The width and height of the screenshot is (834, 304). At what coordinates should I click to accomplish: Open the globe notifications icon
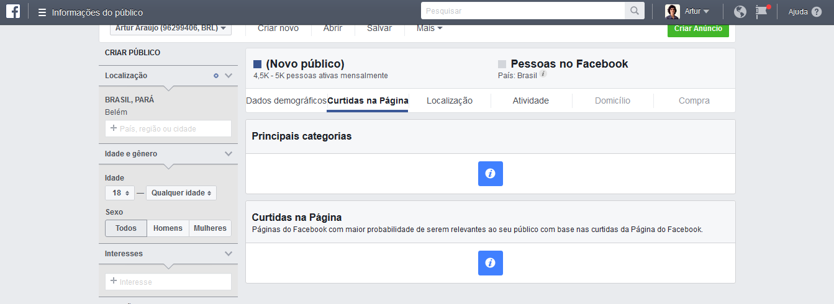[740, 12]
